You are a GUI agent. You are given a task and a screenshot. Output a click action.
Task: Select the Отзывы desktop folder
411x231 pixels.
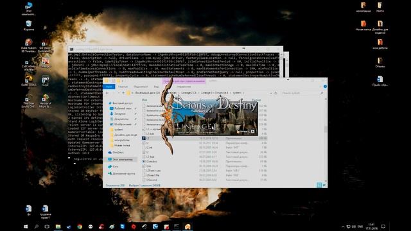[x=380, y=63]
